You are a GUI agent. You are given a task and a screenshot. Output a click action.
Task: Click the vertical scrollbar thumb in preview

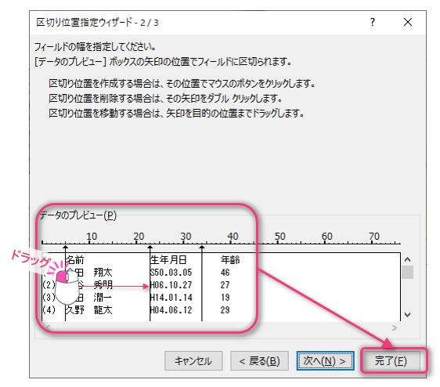407,272
